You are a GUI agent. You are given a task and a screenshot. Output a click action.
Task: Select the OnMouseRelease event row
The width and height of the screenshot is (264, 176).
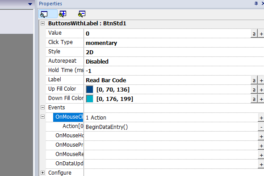click(x=69, y=154)
